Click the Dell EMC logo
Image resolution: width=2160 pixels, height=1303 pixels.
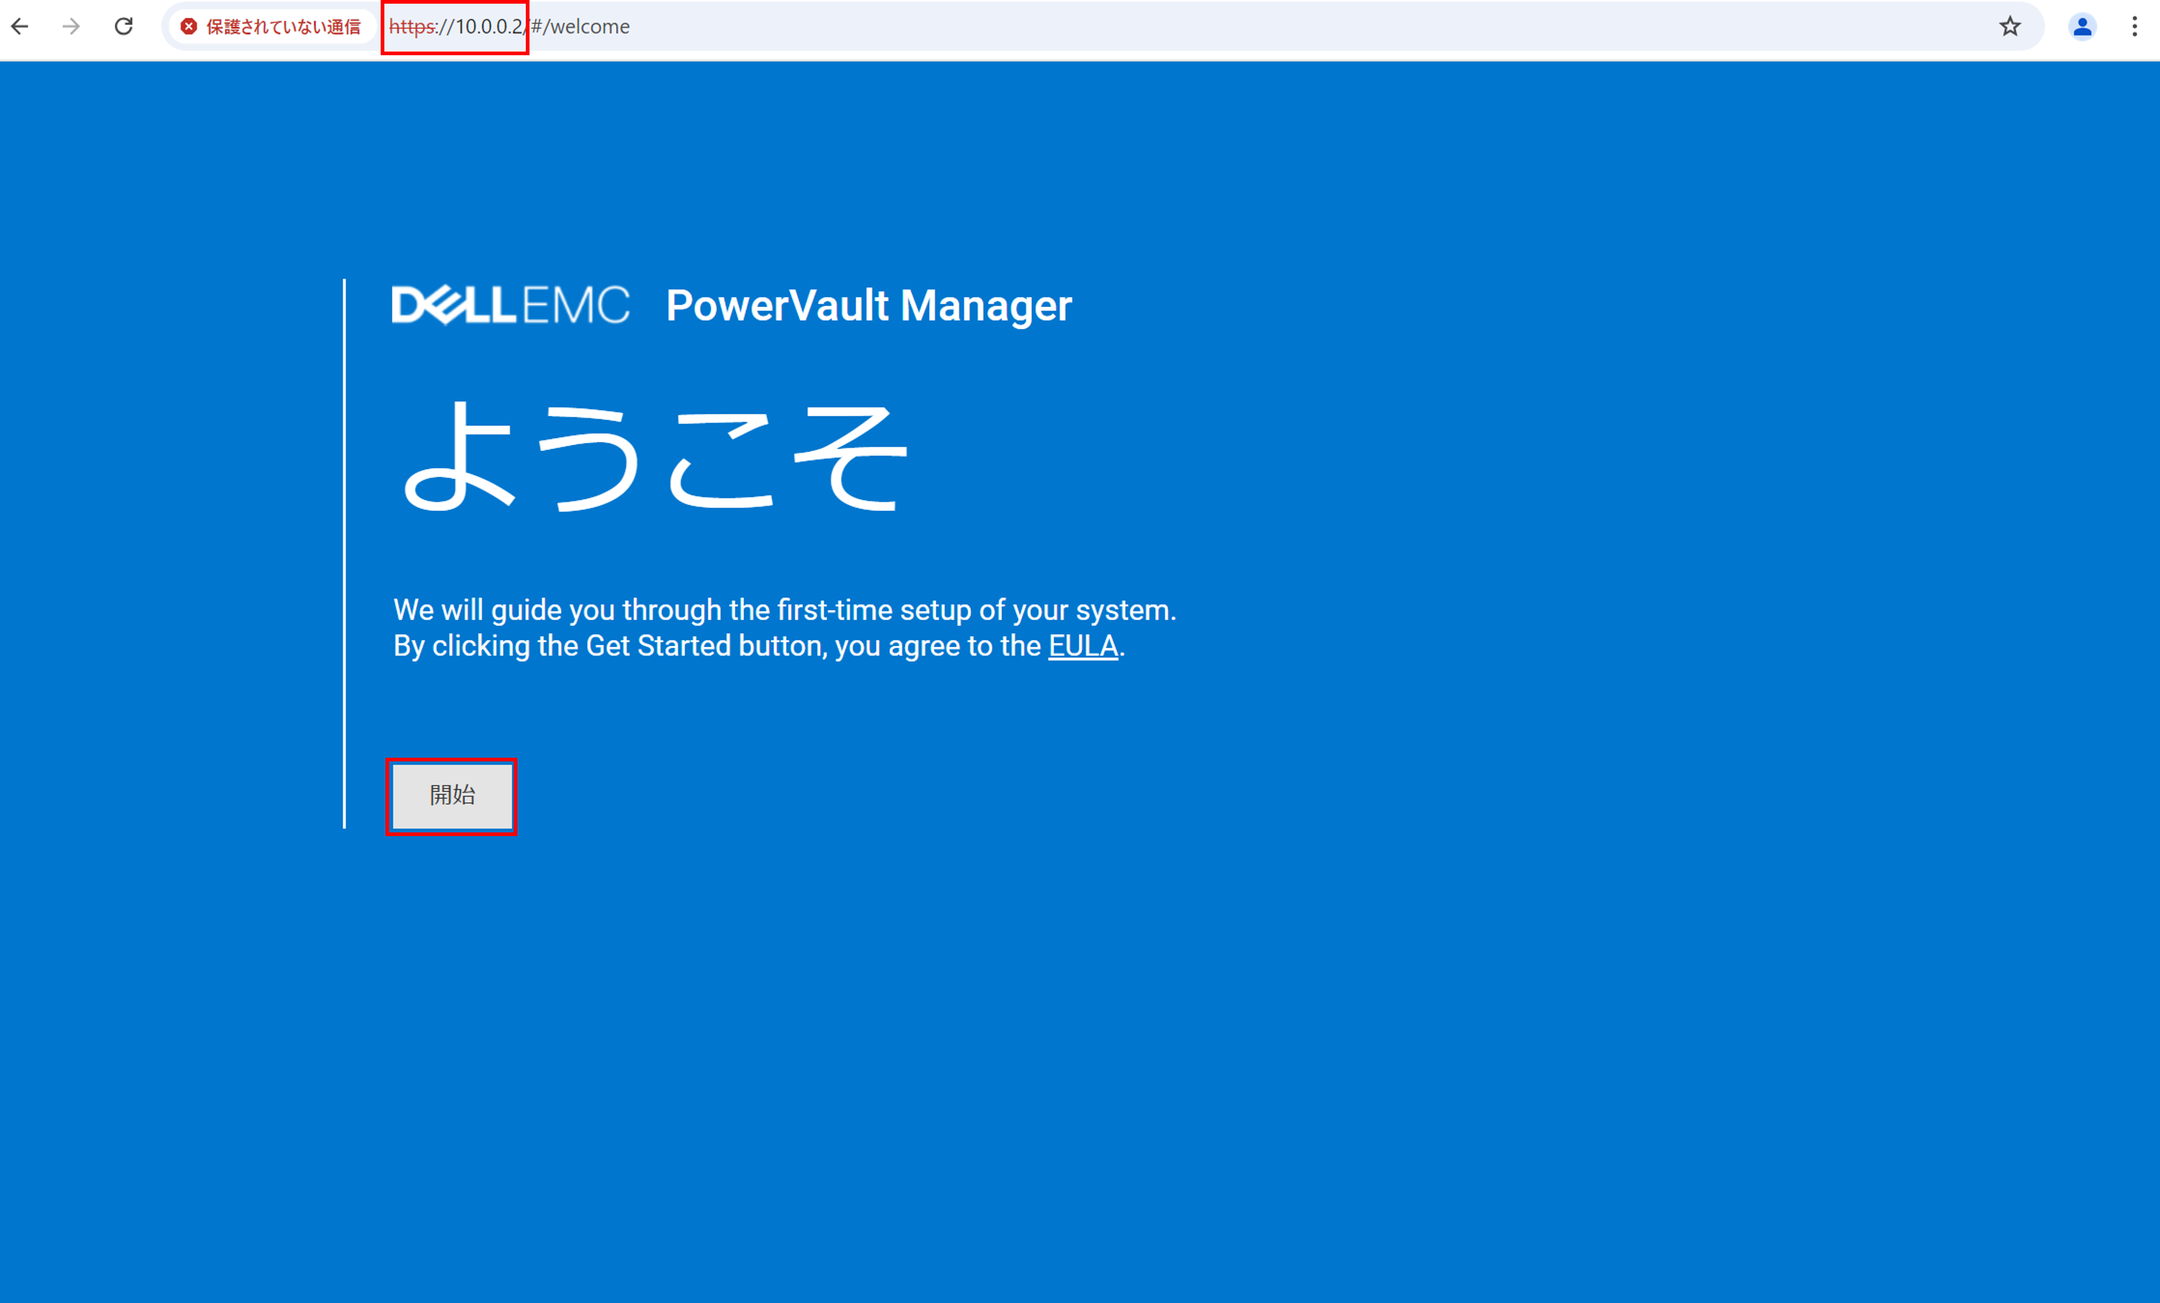click(x=510, y=305)
